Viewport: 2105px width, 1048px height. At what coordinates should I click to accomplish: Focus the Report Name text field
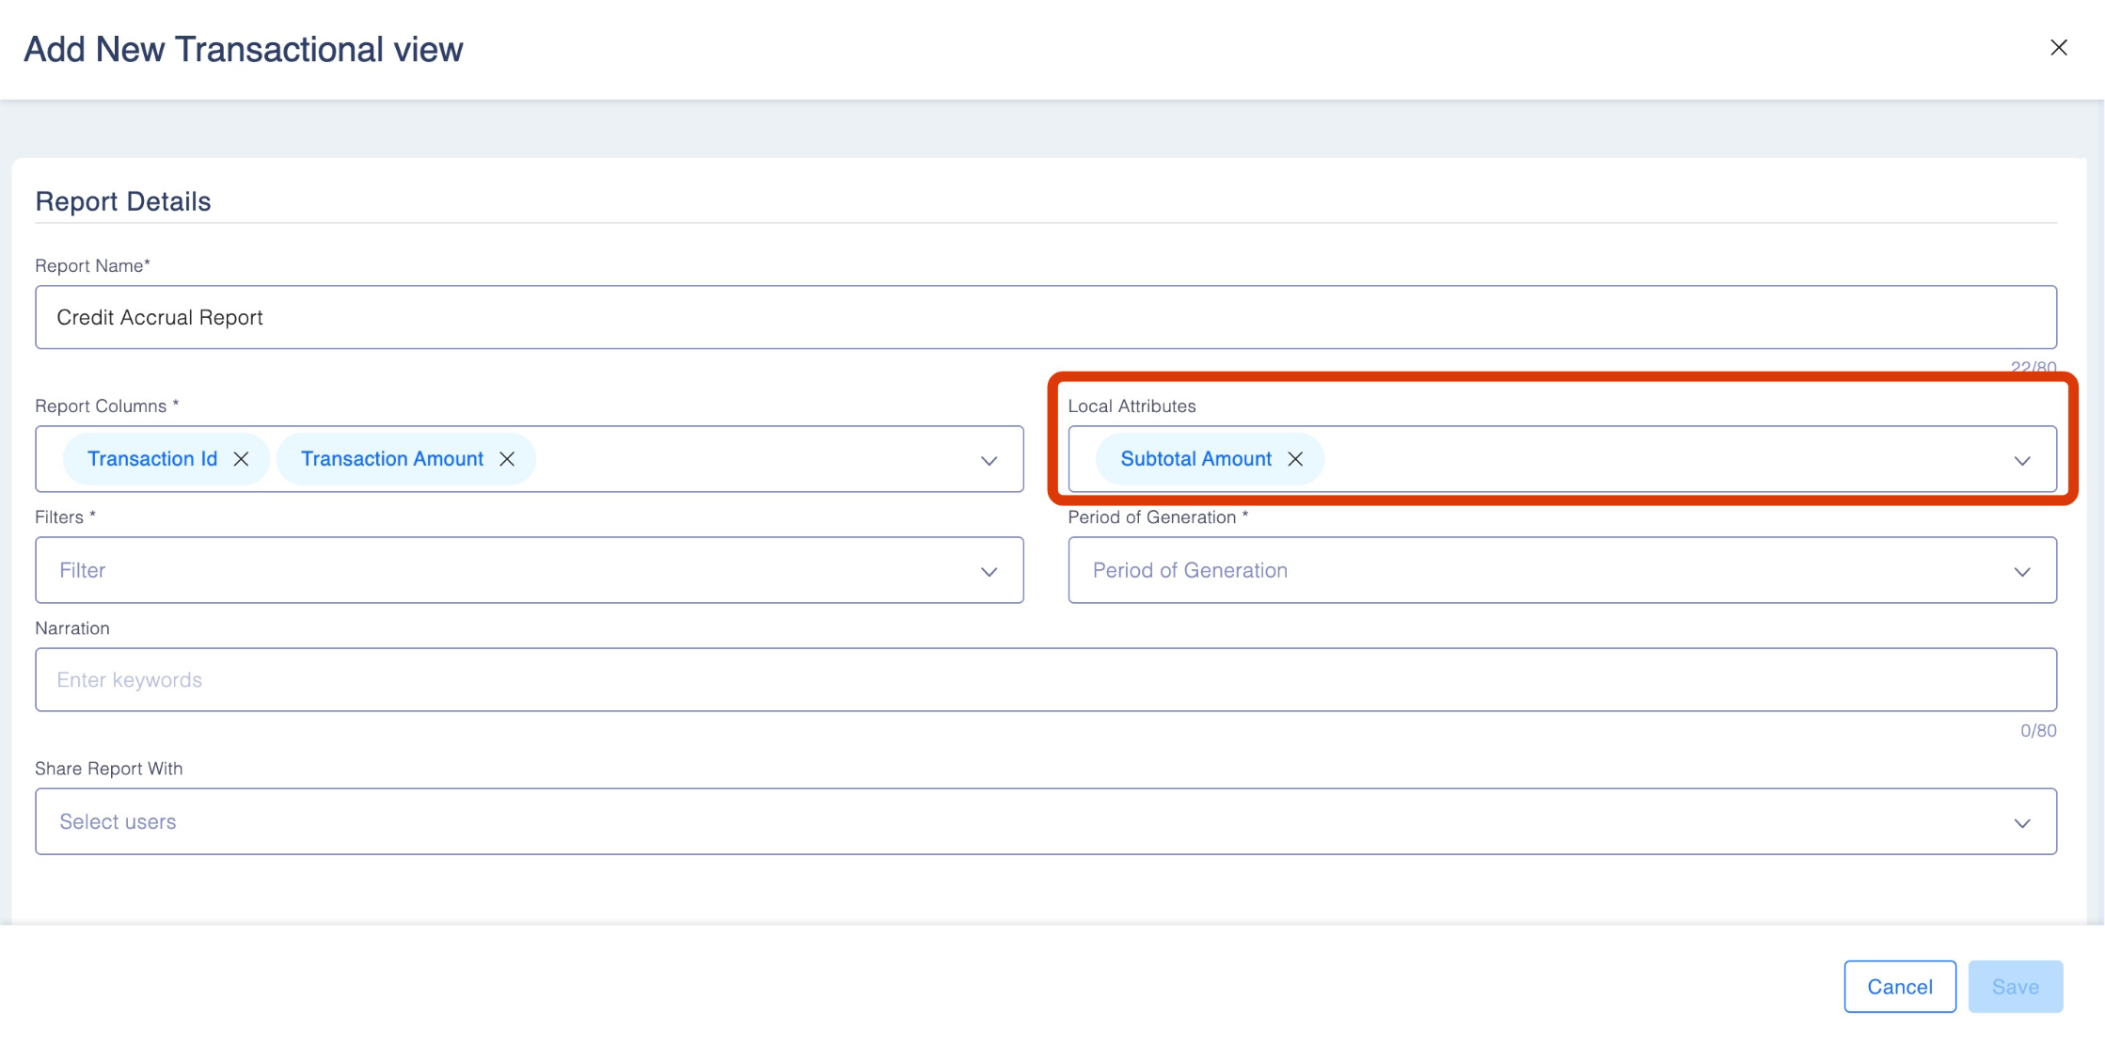point(1044,318)
